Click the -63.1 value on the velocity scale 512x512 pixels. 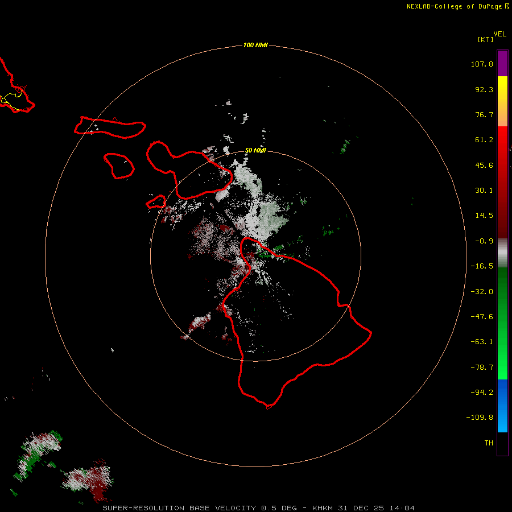point(482,342)
